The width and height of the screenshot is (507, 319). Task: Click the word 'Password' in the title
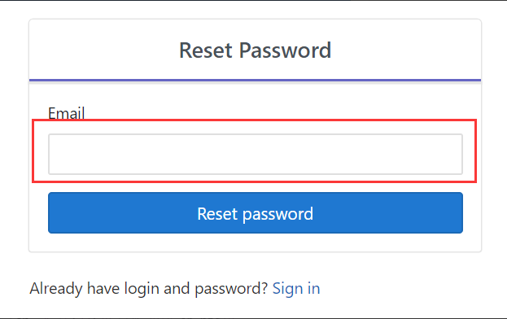coord(285,50)
